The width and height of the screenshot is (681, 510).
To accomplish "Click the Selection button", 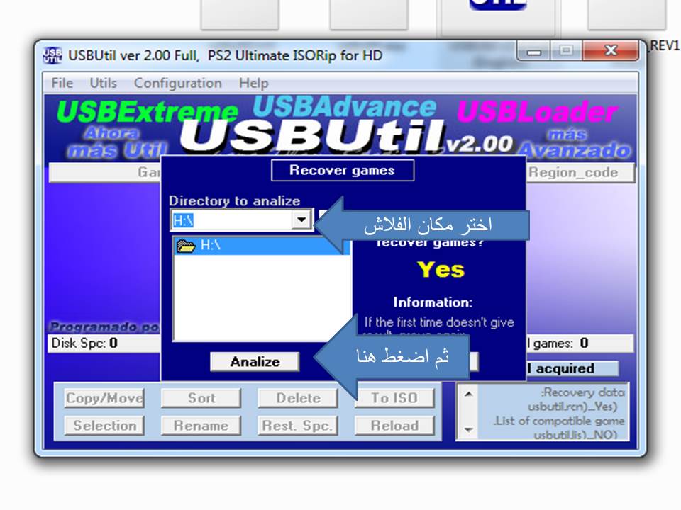I will (x=104, y=426).
